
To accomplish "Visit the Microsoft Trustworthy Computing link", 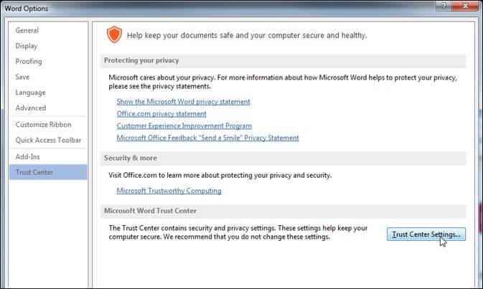I will pos(169,191).
